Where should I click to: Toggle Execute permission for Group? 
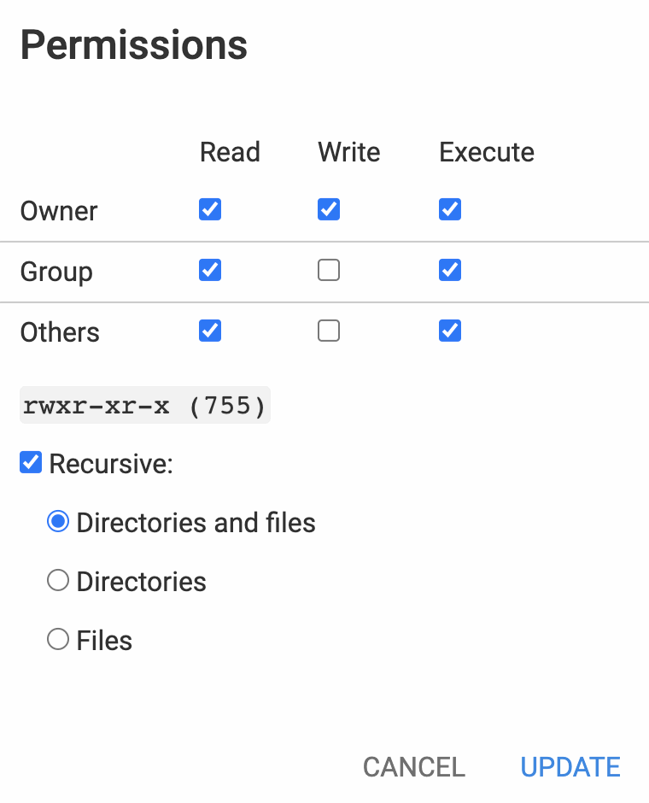450,270
